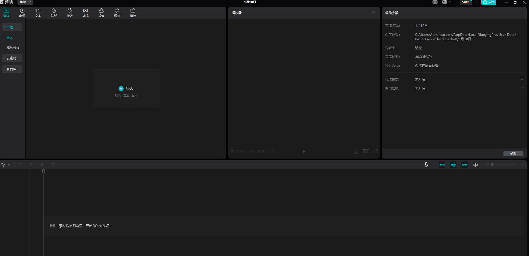Toggle the preview axis icon

click(x=475, y=165)
